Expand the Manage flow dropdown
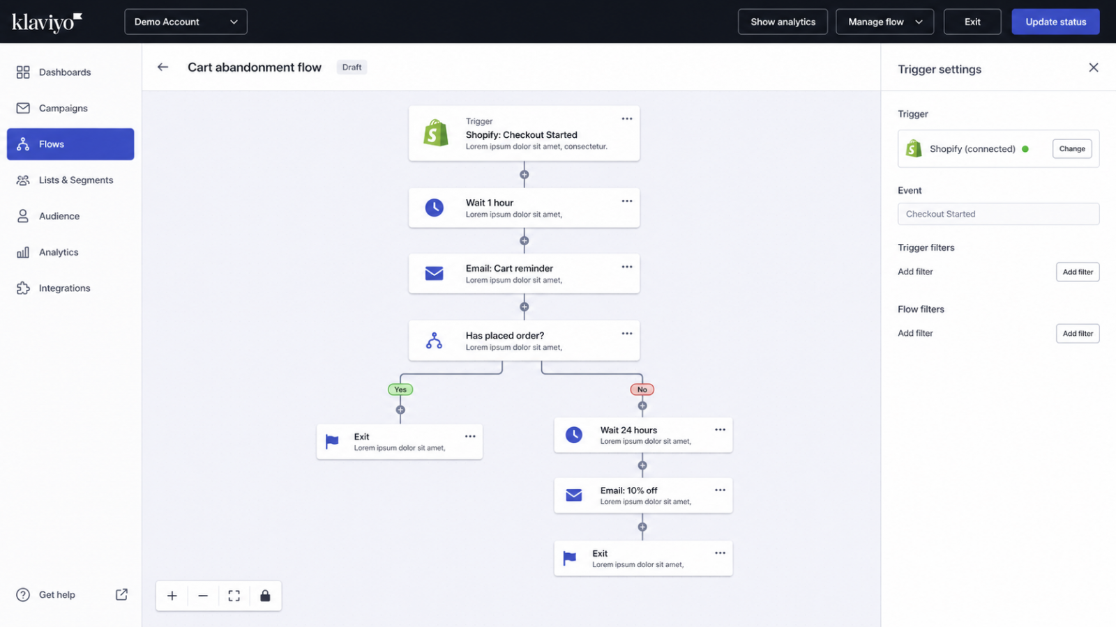1116x627 pixels. point(884,22)
